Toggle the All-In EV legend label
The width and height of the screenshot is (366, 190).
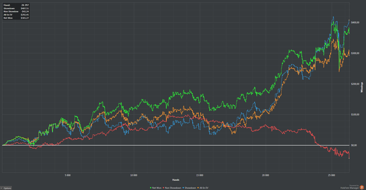(x=204, y=188)
